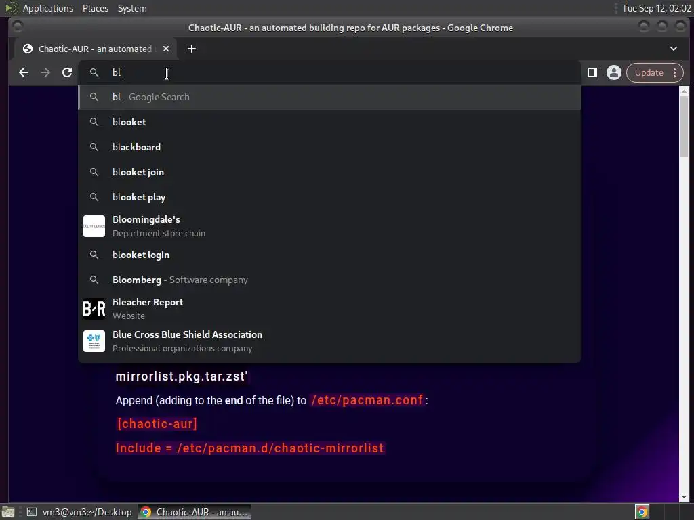Click the forward navigation arrow
694x520 pixels.
click(45, 72)
